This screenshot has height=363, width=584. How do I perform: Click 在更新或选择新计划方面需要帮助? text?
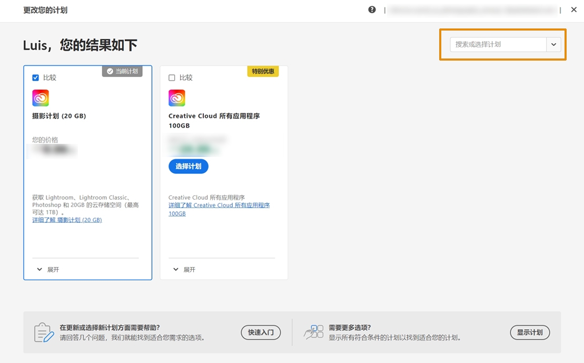click(110, 328)
